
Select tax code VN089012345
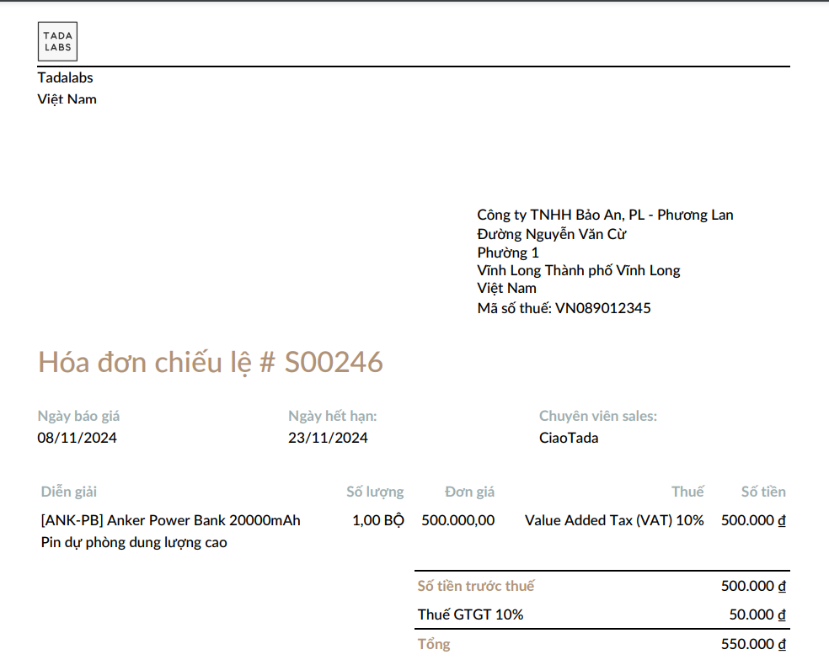point(602,308)
